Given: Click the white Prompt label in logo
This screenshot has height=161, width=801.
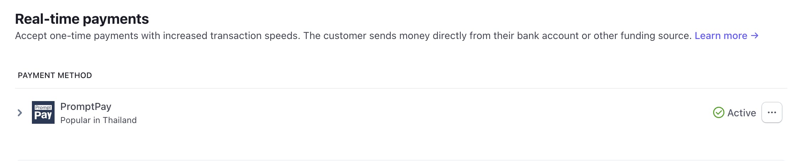Looking at the screenshot, I should pyautogui.click(x=43, y=107).
